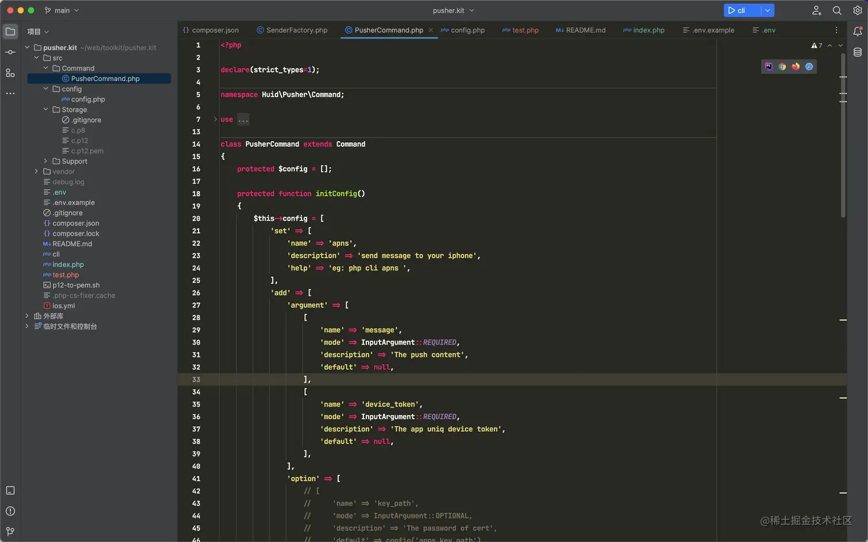Switch to test.php tab
The width and height of the screenshot is (868, 542).
pyautogui.click(x=520, y=30)
